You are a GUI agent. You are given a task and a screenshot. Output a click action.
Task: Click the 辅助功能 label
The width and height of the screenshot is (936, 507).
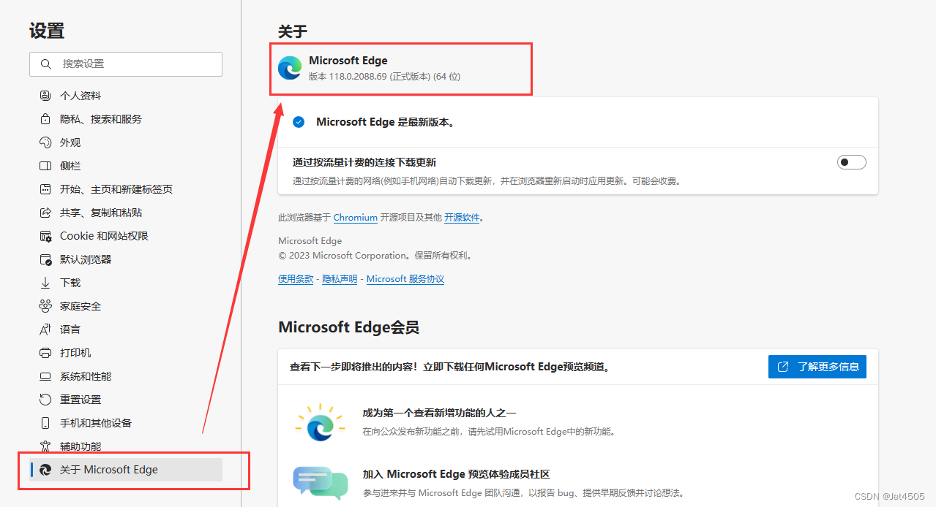(81, 446)
